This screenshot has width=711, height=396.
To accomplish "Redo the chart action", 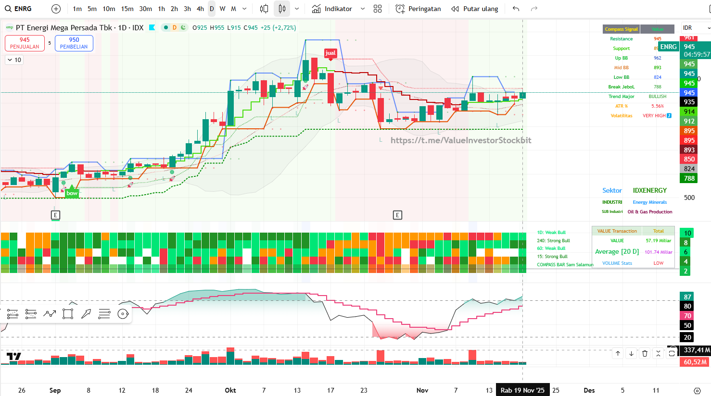I will (x=534, y=9).
